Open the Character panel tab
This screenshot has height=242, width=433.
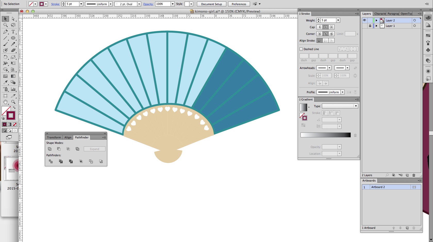click(x=380, y=14)
